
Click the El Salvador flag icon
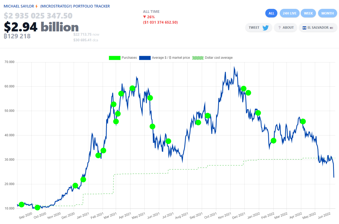click(x=304, y=28)
